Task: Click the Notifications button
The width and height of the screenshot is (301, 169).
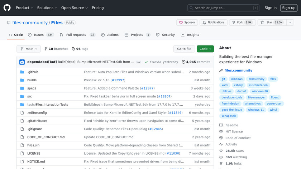Action: [x=213, y=23]
